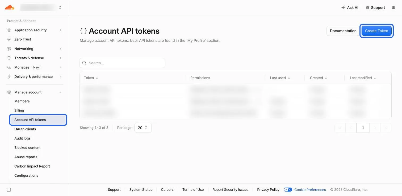Image resolution: width=402 pixels, height=196 pixels.
Task: Open the Support help icon
Action: [x=367, y=8]
